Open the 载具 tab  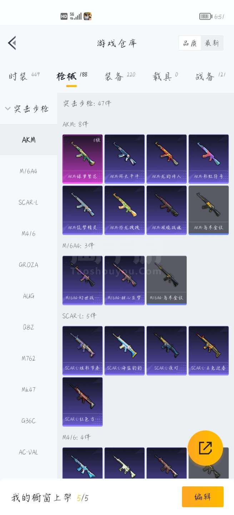(x=163, y=76)
